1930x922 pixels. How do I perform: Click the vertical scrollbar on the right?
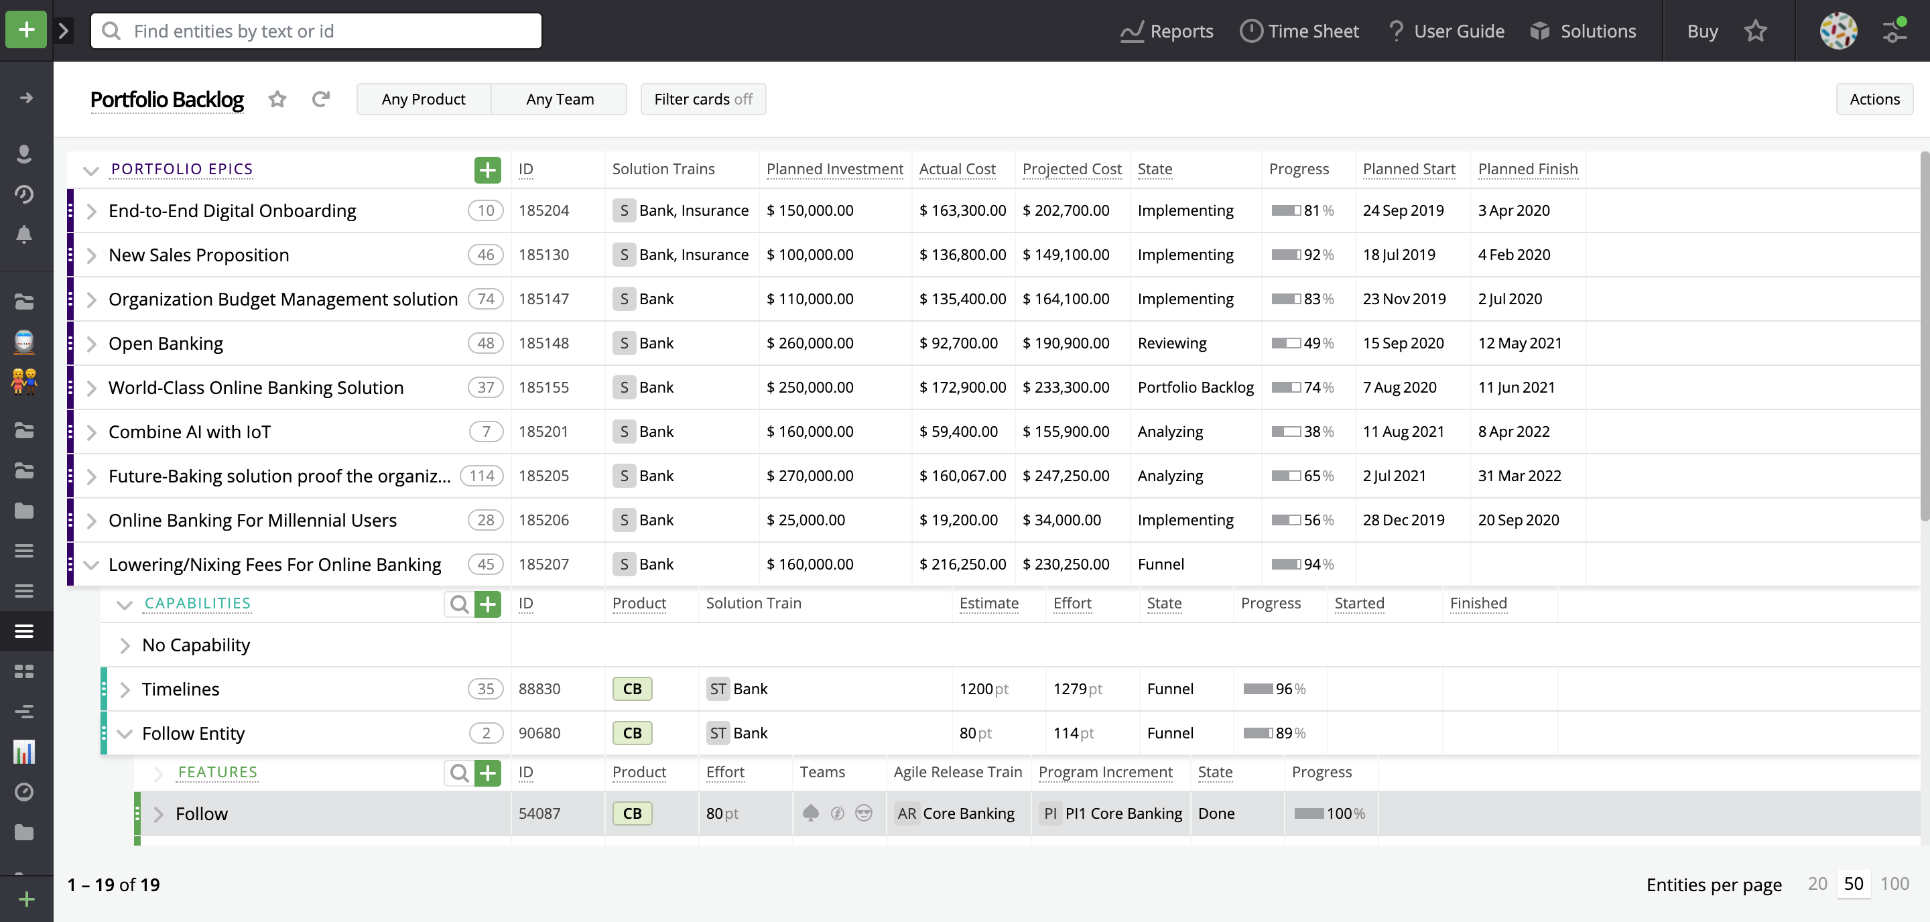tap(1923, 336)
